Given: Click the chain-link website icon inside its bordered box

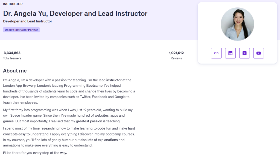Looking at the screenshot, I should click(216, 53).
